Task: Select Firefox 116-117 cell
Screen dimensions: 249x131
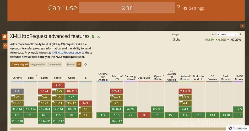Action: pos(58,121)
